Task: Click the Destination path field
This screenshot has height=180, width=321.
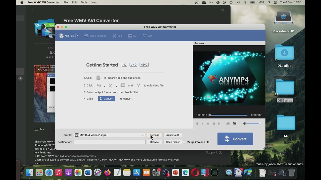Action: 109,142
